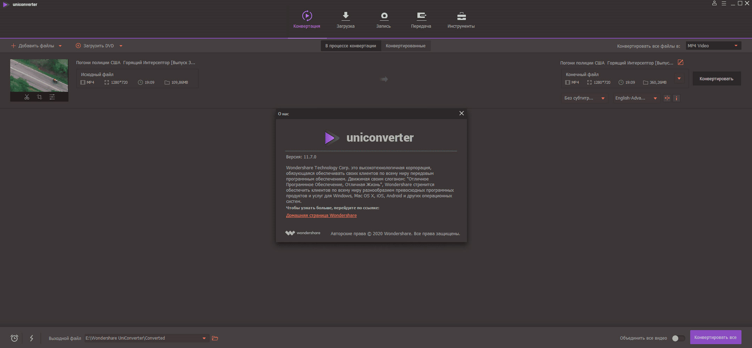
Task: Open the effects adjust sliders tool
Action: pos(52,97)
